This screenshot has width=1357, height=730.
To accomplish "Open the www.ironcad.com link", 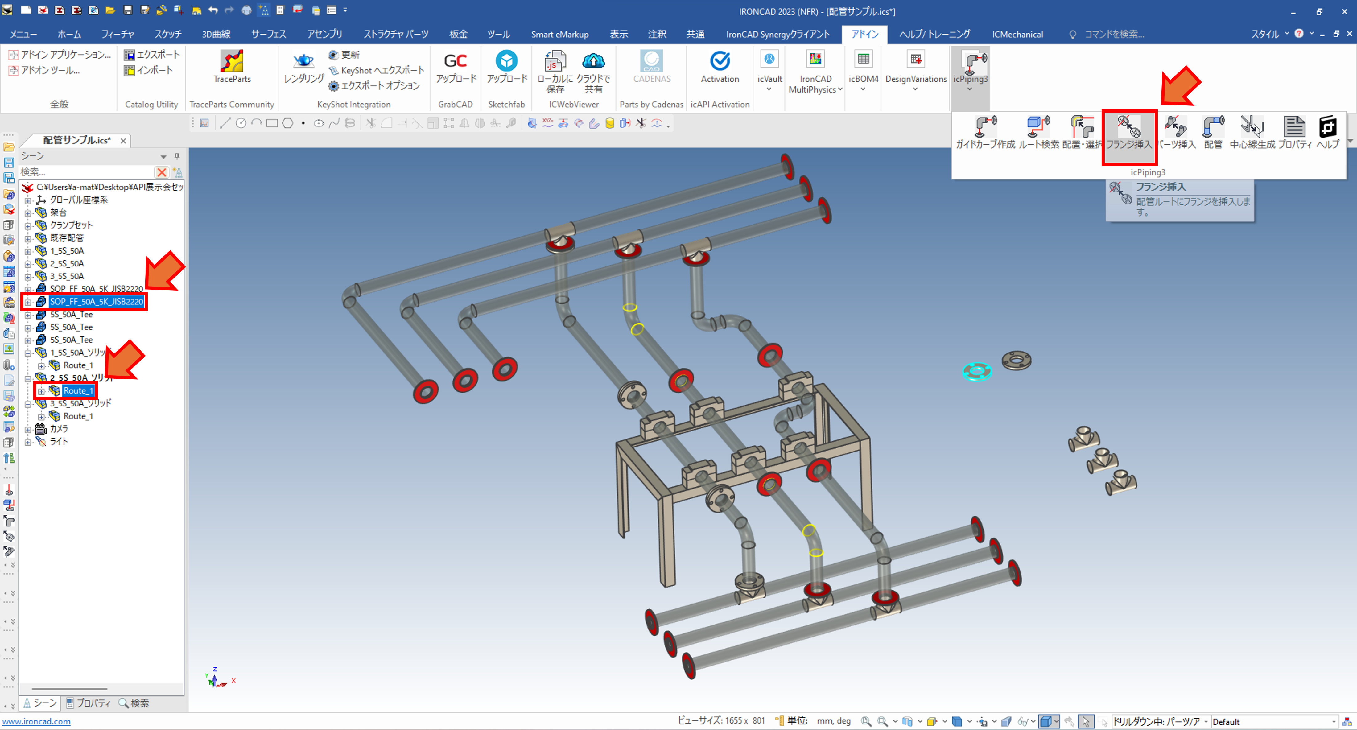I will click(36, 722).
